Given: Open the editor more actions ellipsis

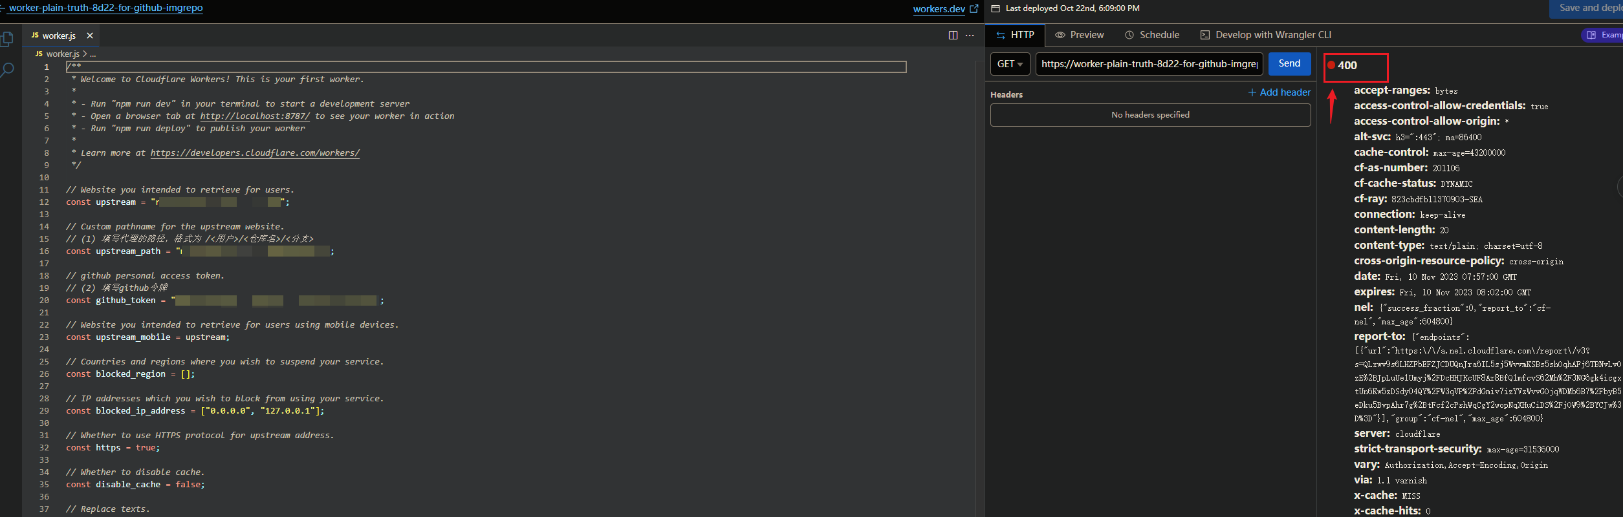Looking at the screenshot, I should click(970, 36).
